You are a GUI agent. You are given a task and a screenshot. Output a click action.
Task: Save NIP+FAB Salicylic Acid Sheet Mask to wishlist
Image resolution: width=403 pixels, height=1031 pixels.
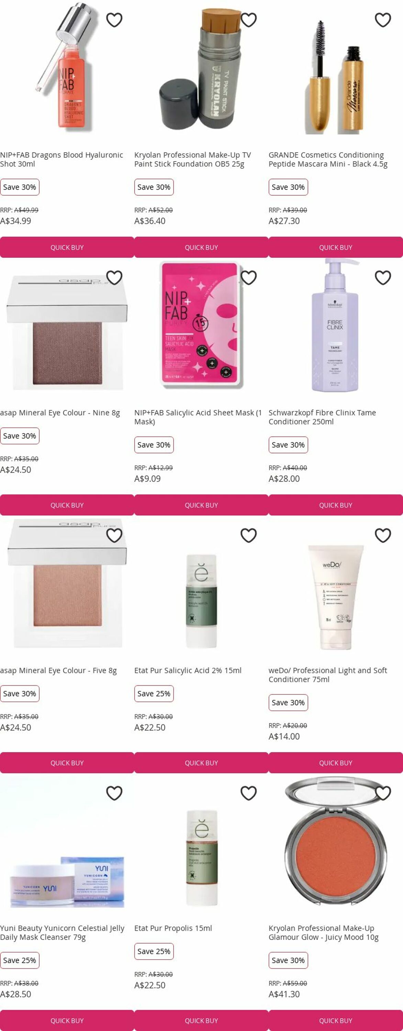(x=248, y=277)
